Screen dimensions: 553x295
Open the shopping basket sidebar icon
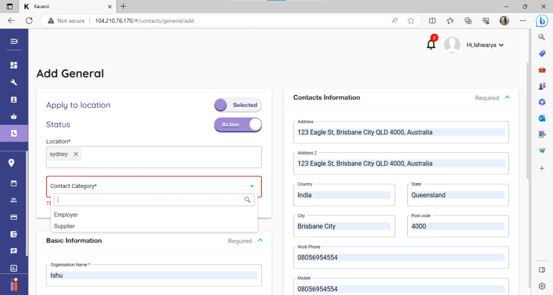(14, 117)
